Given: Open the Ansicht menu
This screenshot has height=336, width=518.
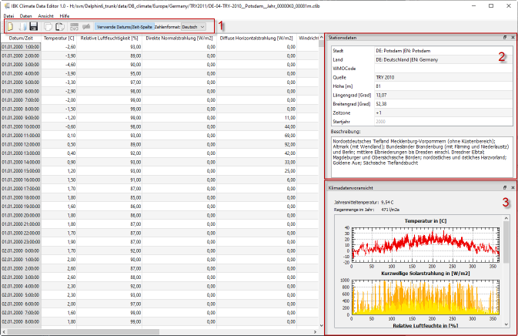Looking at the screenshot, I should [x=45, y=15].
